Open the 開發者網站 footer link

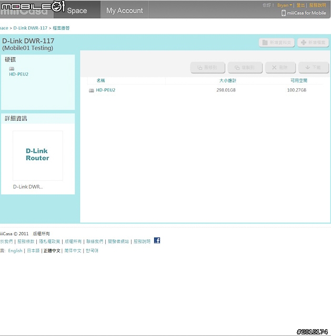pos(118,241)
